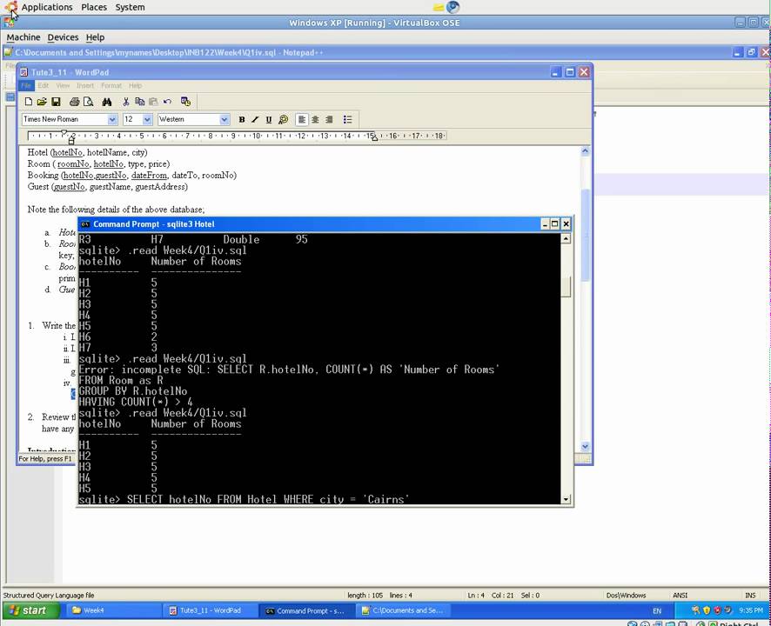771x626 pixels.
Task: Click the Open file icon in WordPad
Action: 42,102
